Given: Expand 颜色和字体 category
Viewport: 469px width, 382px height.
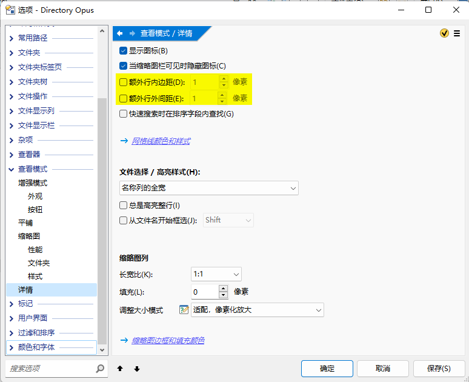Looking at the screenshot, I should 12,347.
